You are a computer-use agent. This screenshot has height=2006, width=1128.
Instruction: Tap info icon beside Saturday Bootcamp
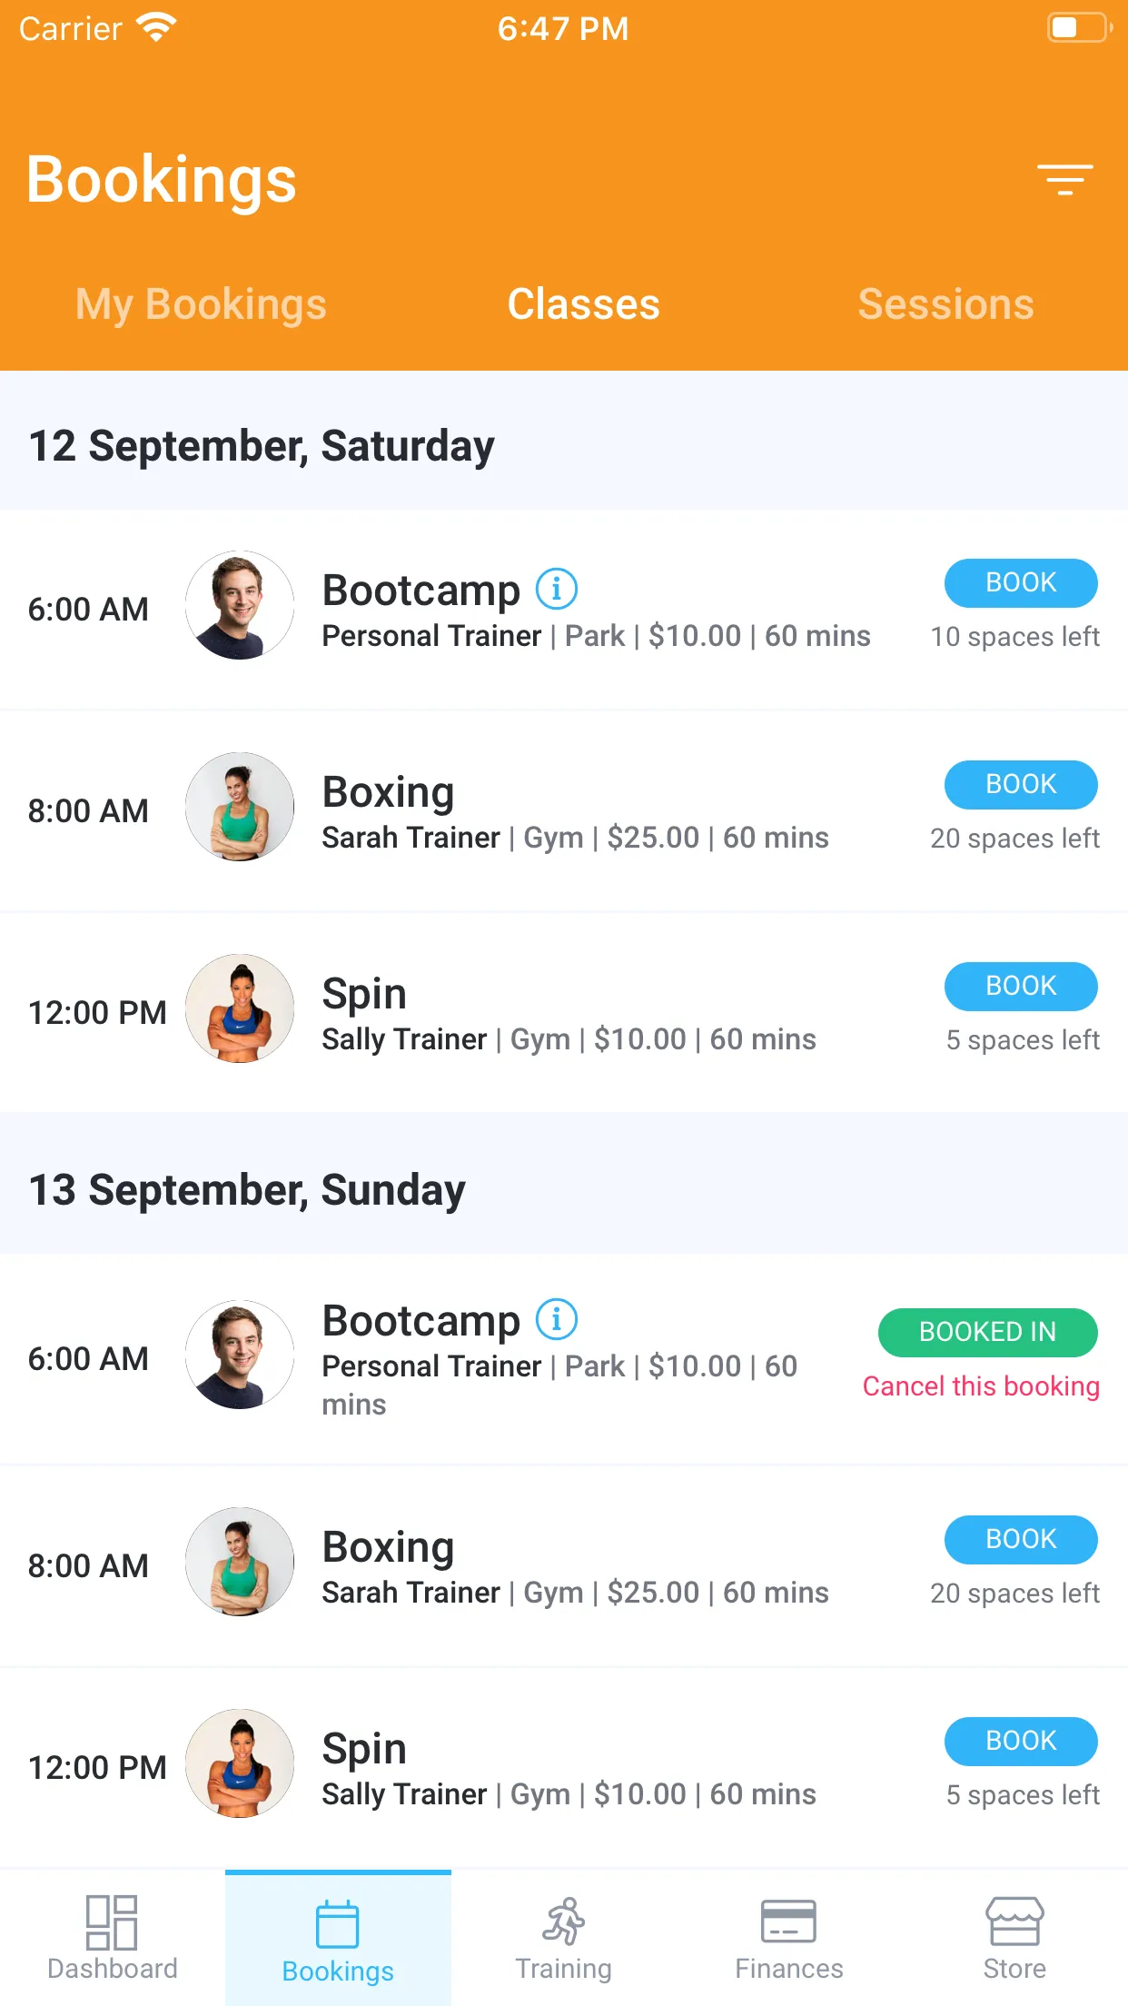click(x=557, y=589)
